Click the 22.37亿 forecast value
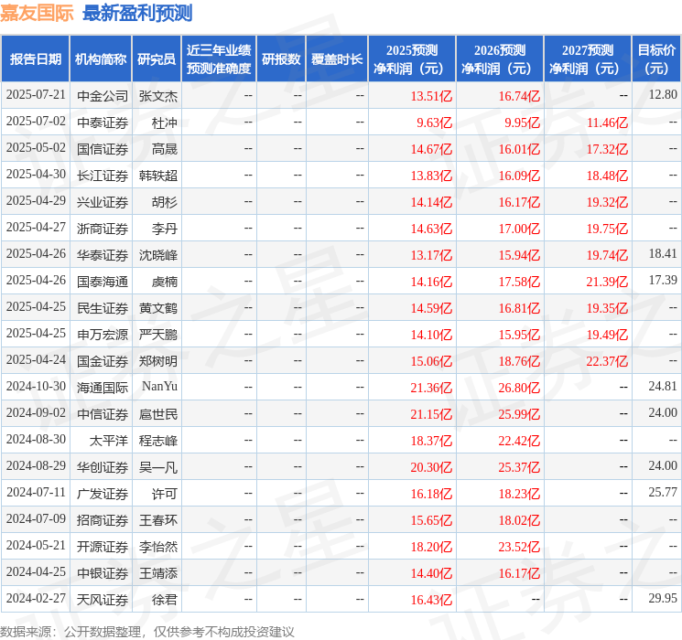Screen dimensions: 682x640 607,361
